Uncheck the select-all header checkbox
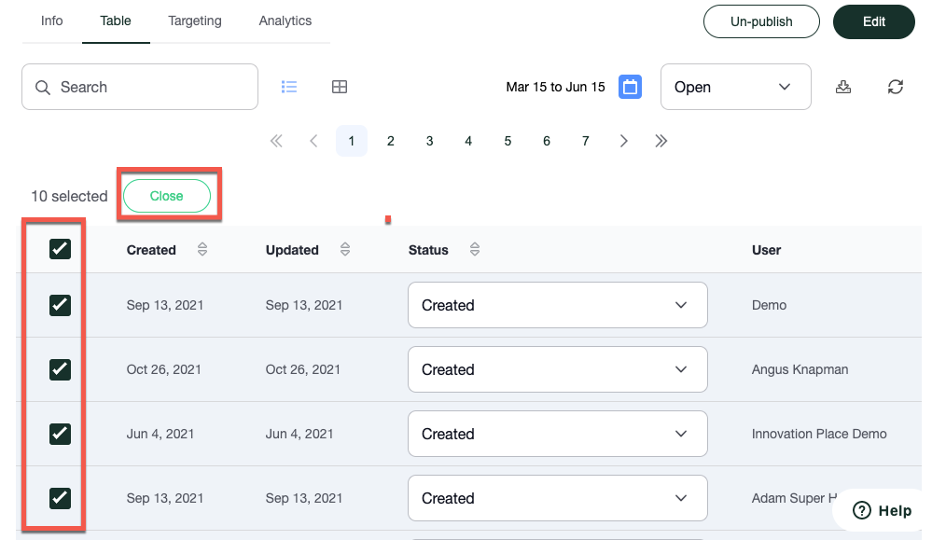Image resolution: width=932 pixels, height=540 pixels. [60, 249]
